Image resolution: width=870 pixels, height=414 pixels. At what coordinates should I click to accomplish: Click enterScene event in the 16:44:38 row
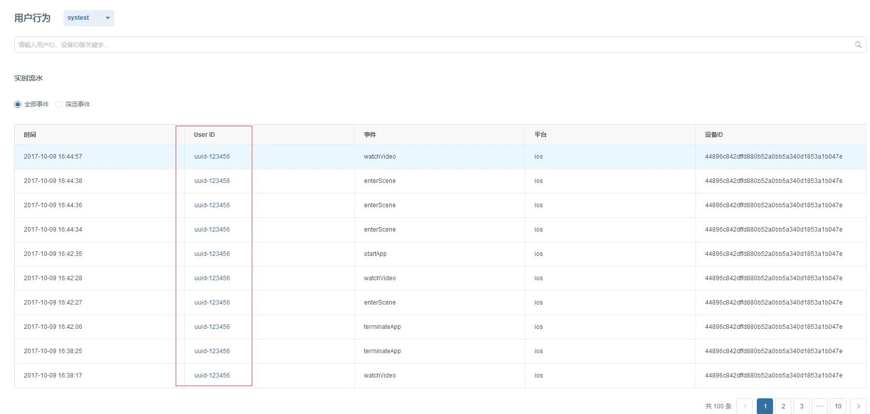pos(380,181)
